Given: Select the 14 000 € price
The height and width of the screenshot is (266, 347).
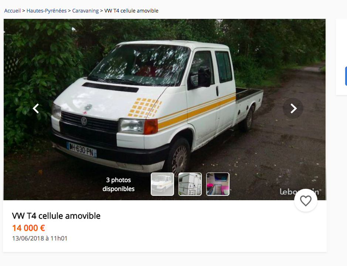Looking at the screenshot, I should click(x=28, y=228).
